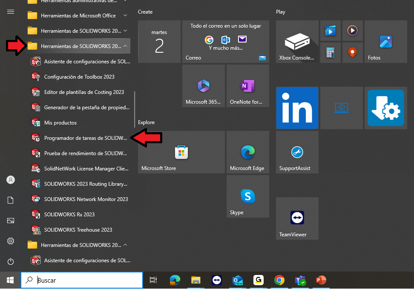This screenshot has width=414, height=289.
Task: Open the Microsoft Edge tile
Action: click(x=247, y=152)
